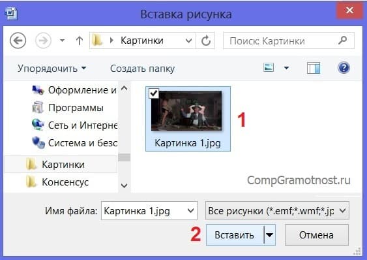
Task: Expand the breadcrumb arrow before Картинки
Action: pos(111,41)
